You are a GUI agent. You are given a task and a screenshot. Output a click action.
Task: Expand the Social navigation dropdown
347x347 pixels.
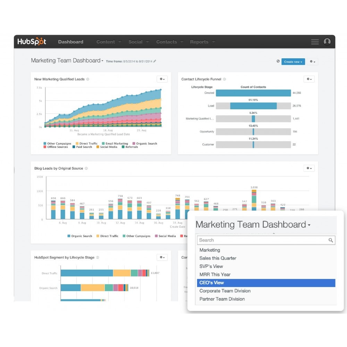pyautogui.click(x=138, y=42)
